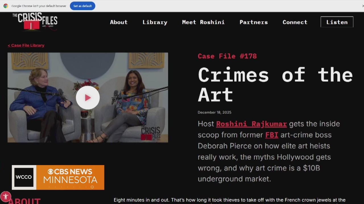The height and width of the screenshot is (204, 364).
Task: Click Crisis Files watermark in video corner
Action: click(x=150, y=133)
